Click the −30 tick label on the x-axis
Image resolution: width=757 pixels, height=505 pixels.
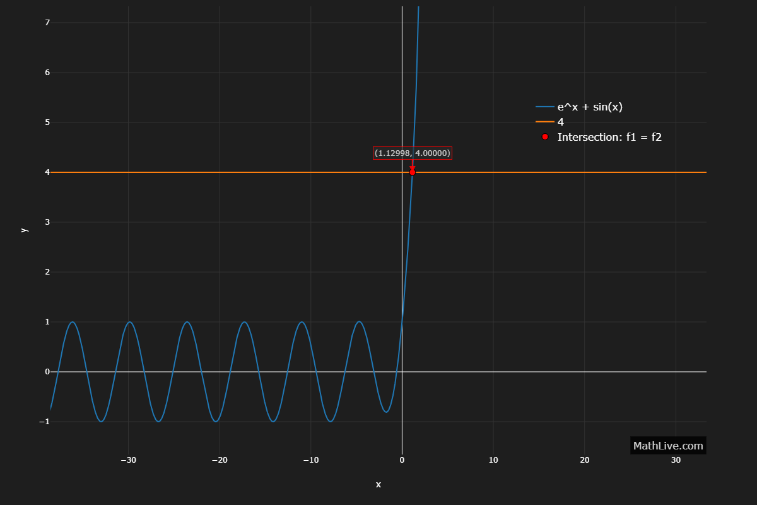point(128,460)
